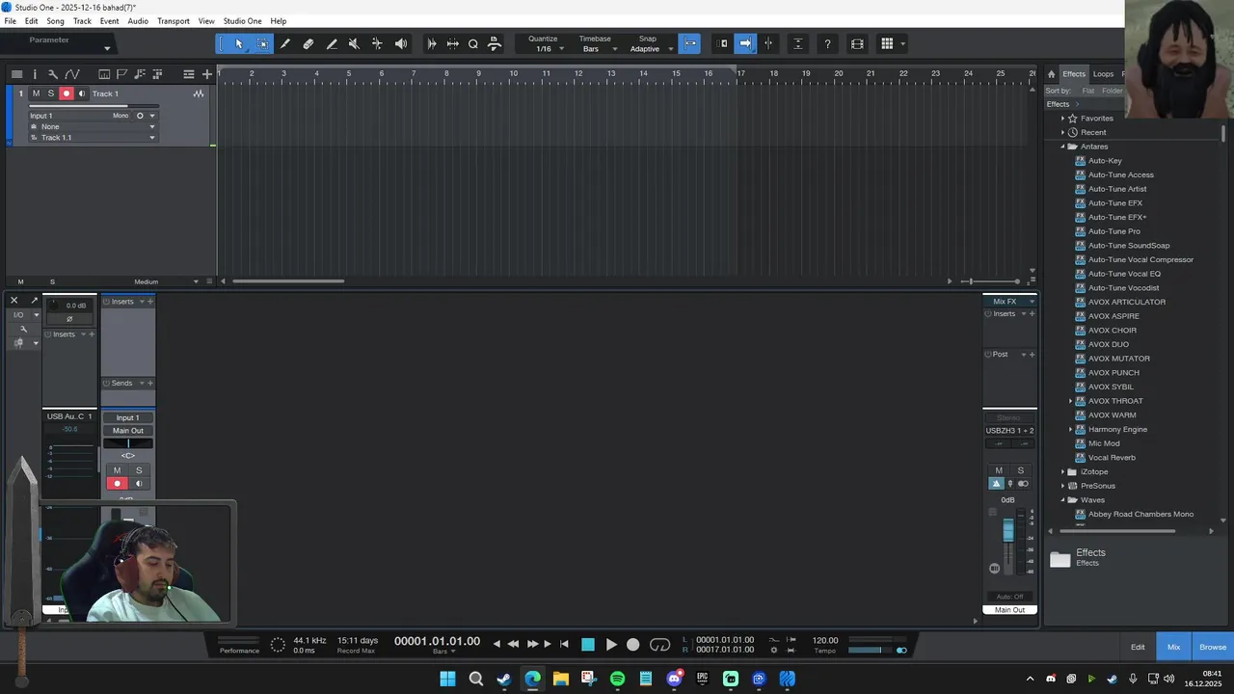Click the Q quantize button in toolbar

(x=473, y=43)
